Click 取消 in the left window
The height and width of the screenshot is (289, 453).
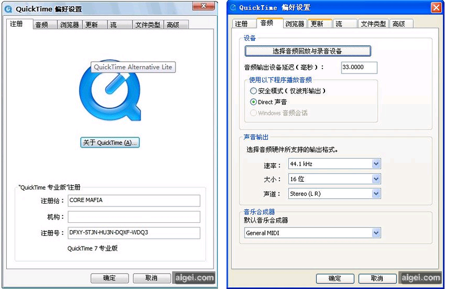click(151, 278)
